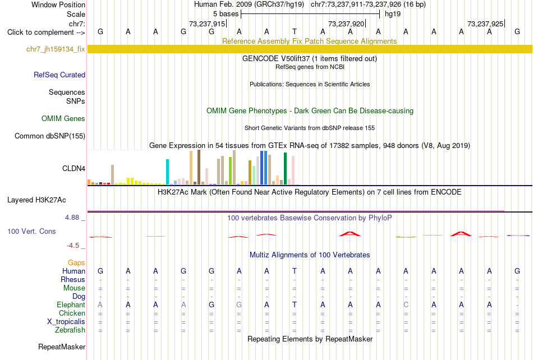Click the CLDN4 gene expression label

coord(73,168)
